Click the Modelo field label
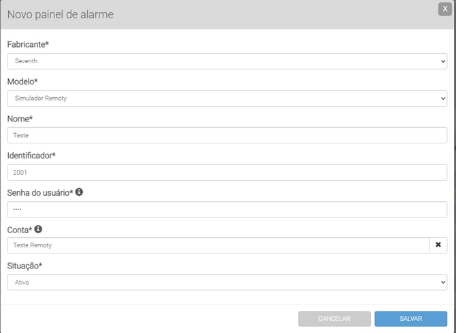 click(23, 82)
